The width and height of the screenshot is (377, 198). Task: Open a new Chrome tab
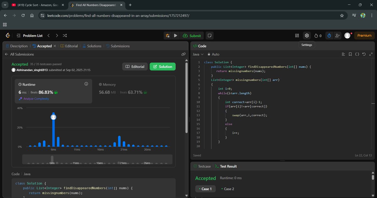[130, 5]
